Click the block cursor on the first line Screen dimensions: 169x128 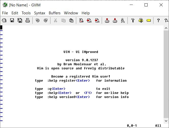pos(1,27)
